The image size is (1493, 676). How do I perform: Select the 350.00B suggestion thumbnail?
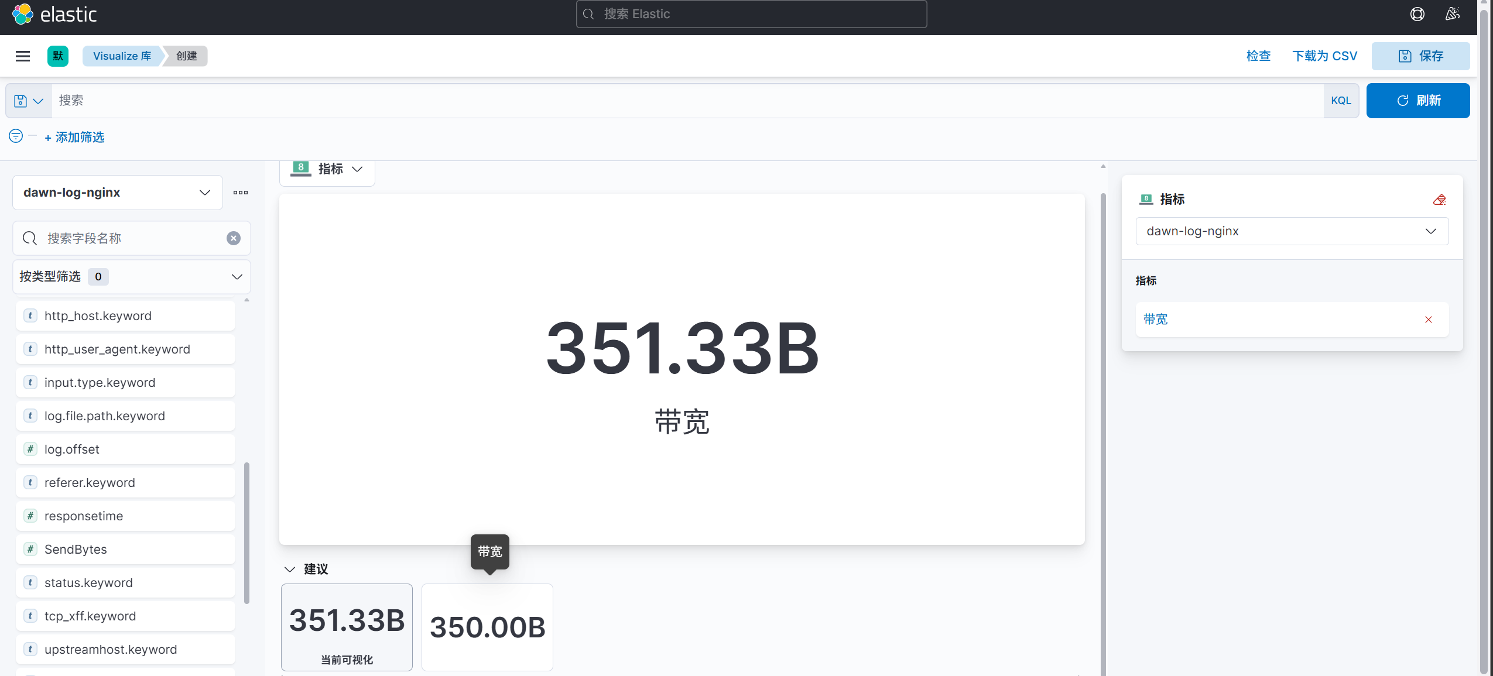point(487,627)
